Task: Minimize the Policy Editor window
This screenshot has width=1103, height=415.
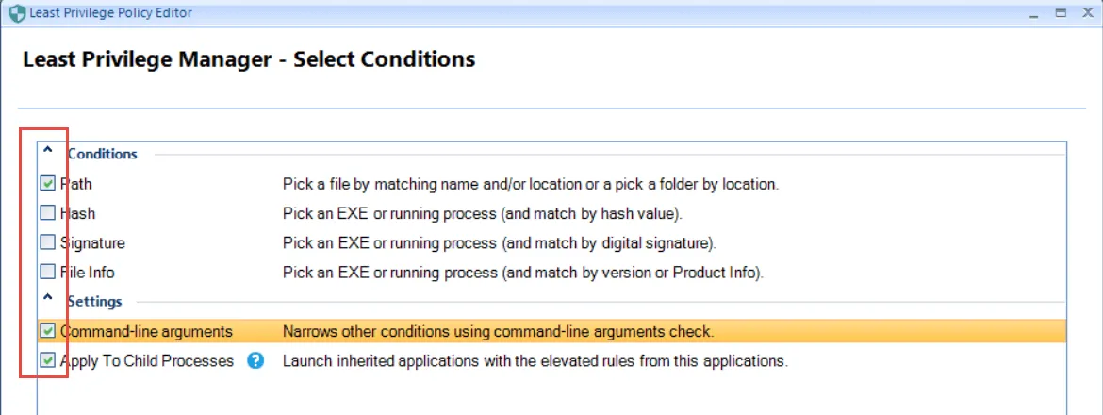Action: (x=1032, y=12)
